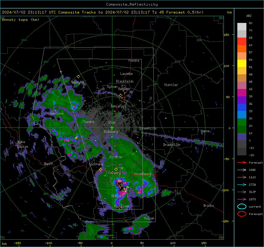This screenshot has width=264, height=247.
Task: Click the Okotoks town label
Action: 117,196
